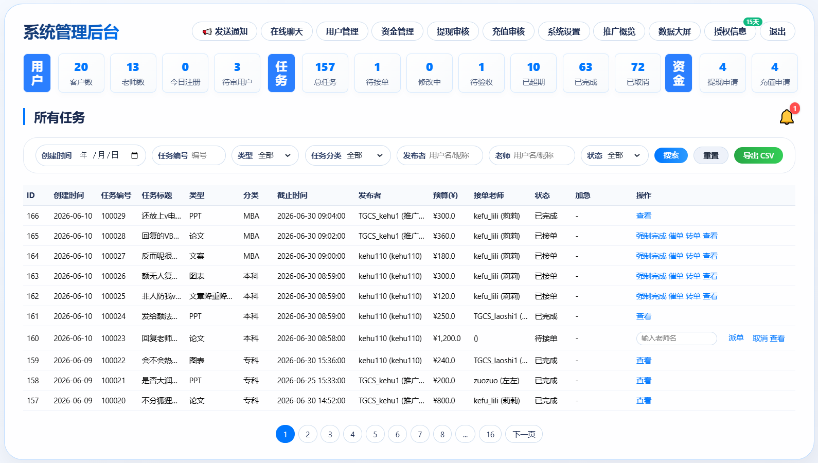Open 系统设置

[564, 31]
